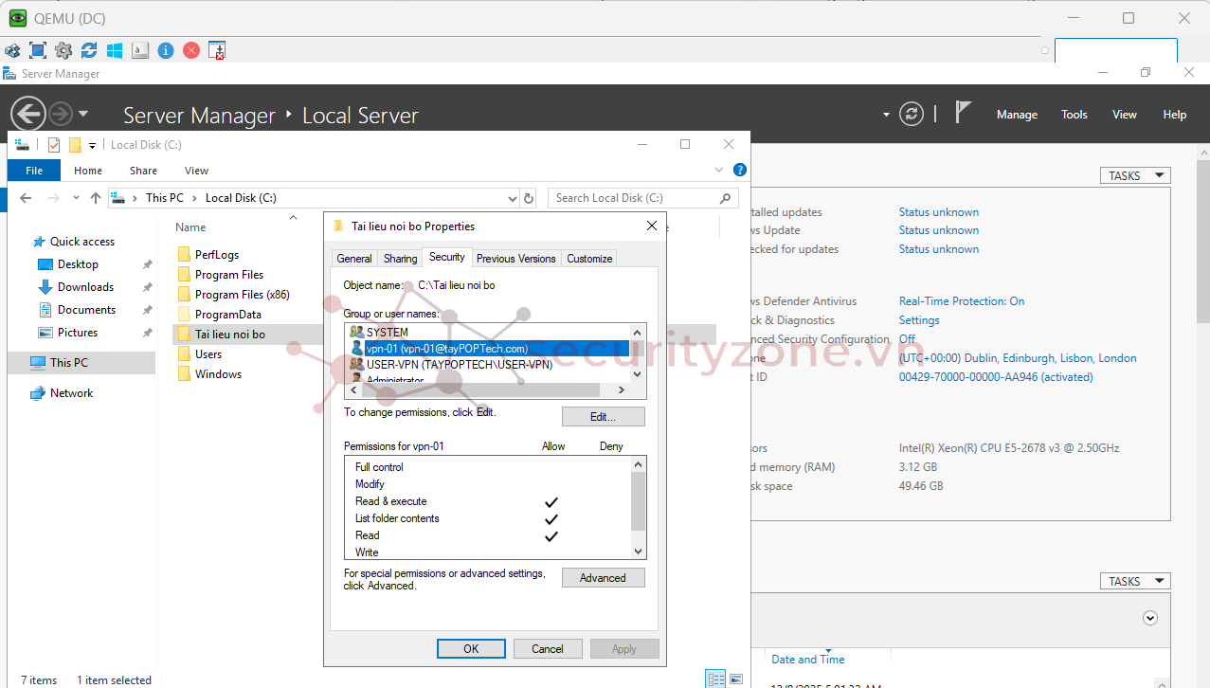The image size is (1210, 688).
Task: Click the blue info icon in toolbar
Action: point(166,50)
